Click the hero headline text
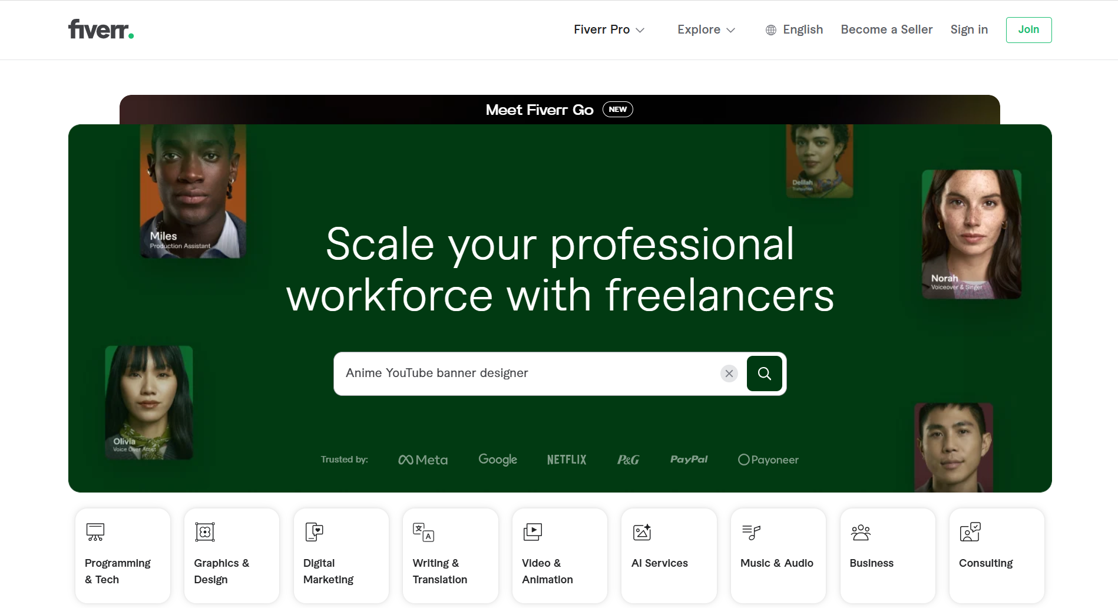Screen dimensions: 1118x608 click(560, 269)
